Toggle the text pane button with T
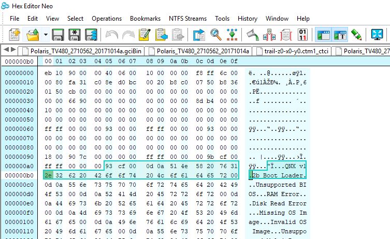The width and height of the screenshot is (390, 239). tap(340, 35)
